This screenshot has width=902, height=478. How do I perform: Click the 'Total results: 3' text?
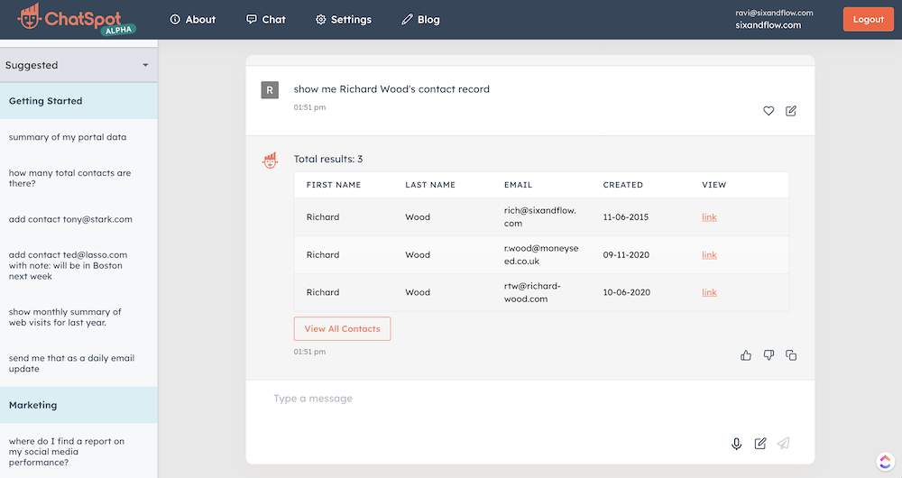(328, 159)
